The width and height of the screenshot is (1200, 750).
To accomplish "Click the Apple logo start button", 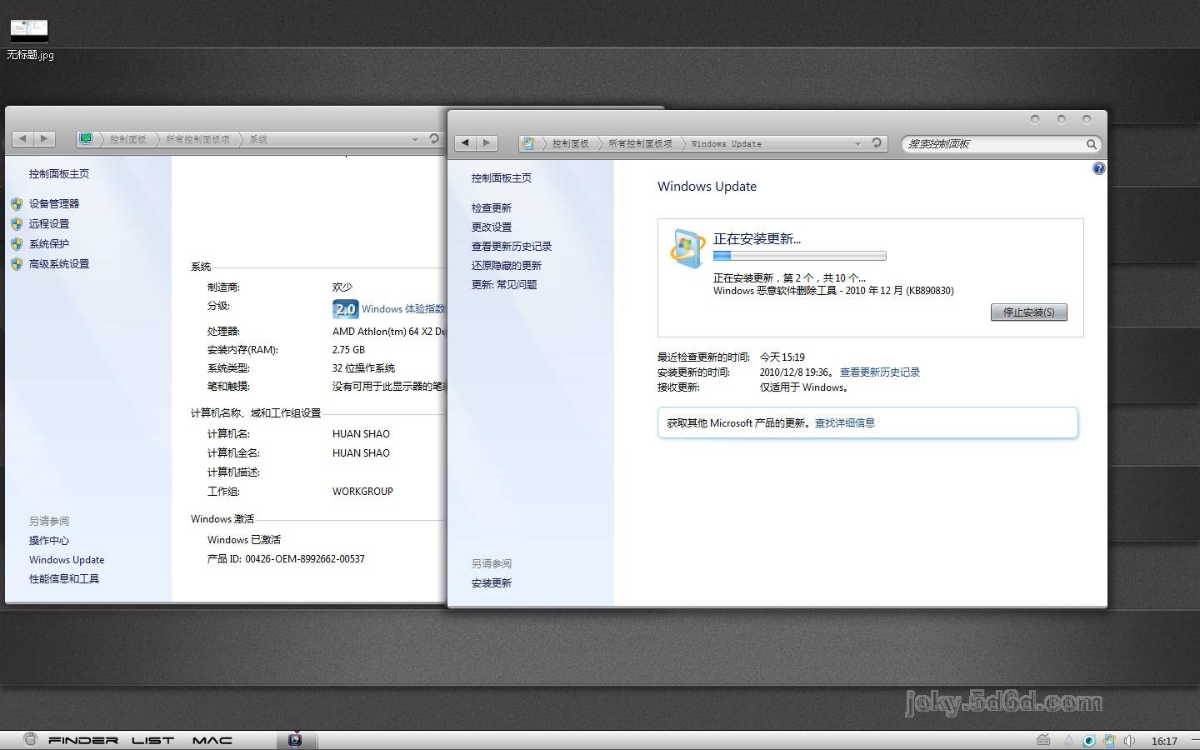I will pyautogui.click(x=31, y=739).
